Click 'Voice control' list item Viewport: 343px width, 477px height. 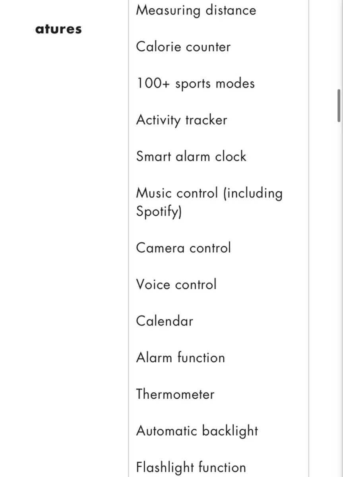pyautogui.click(x=176, y=284)
